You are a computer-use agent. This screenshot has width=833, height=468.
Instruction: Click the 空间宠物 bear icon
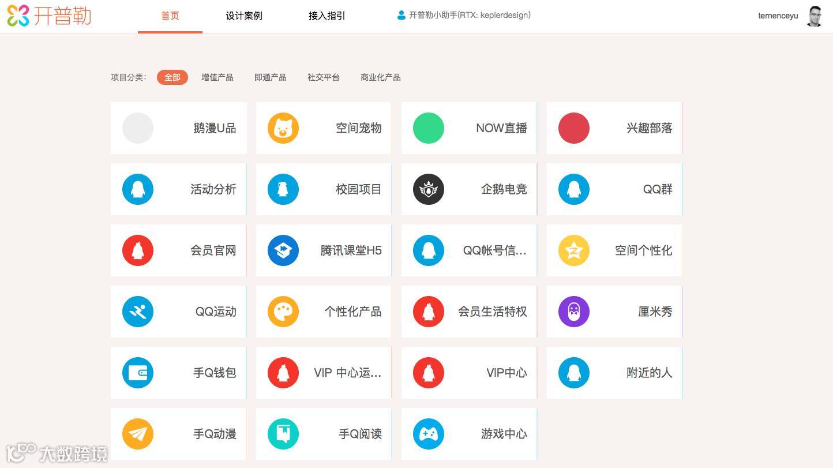(x=283, y=128)
